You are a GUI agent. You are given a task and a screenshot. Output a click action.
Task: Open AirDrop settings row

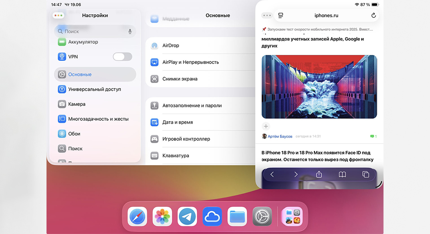(200, 46)
